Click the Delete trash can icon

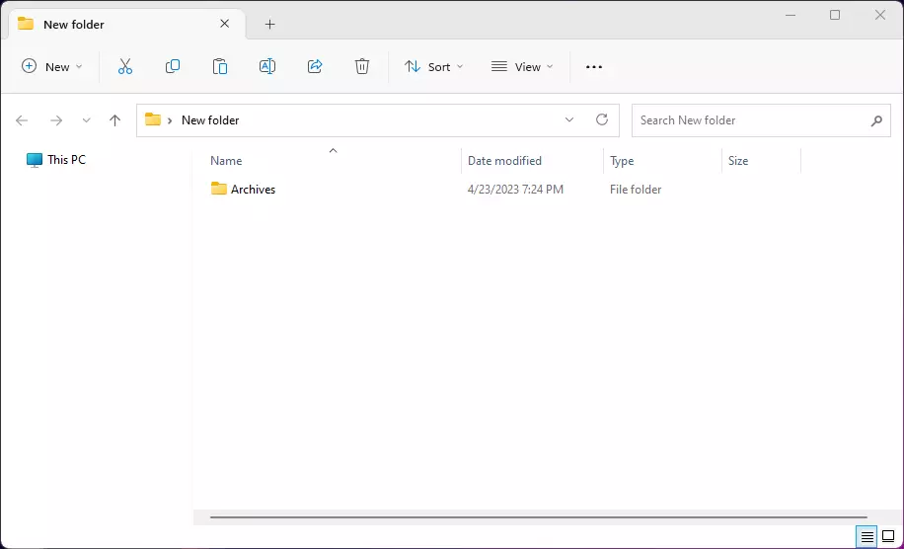362,66
